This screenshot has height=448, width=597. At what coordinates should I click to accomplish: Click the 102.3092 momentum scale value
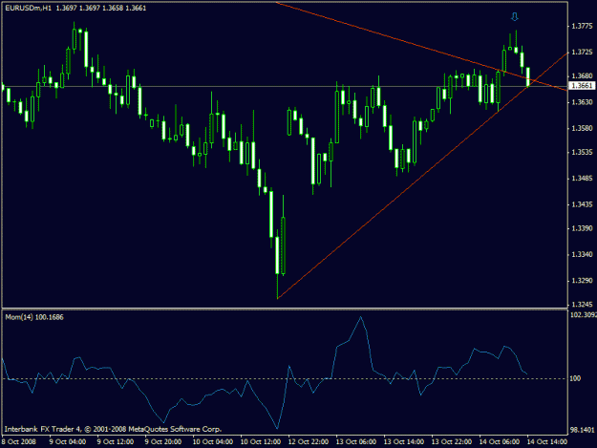click(x=584, y=315)
